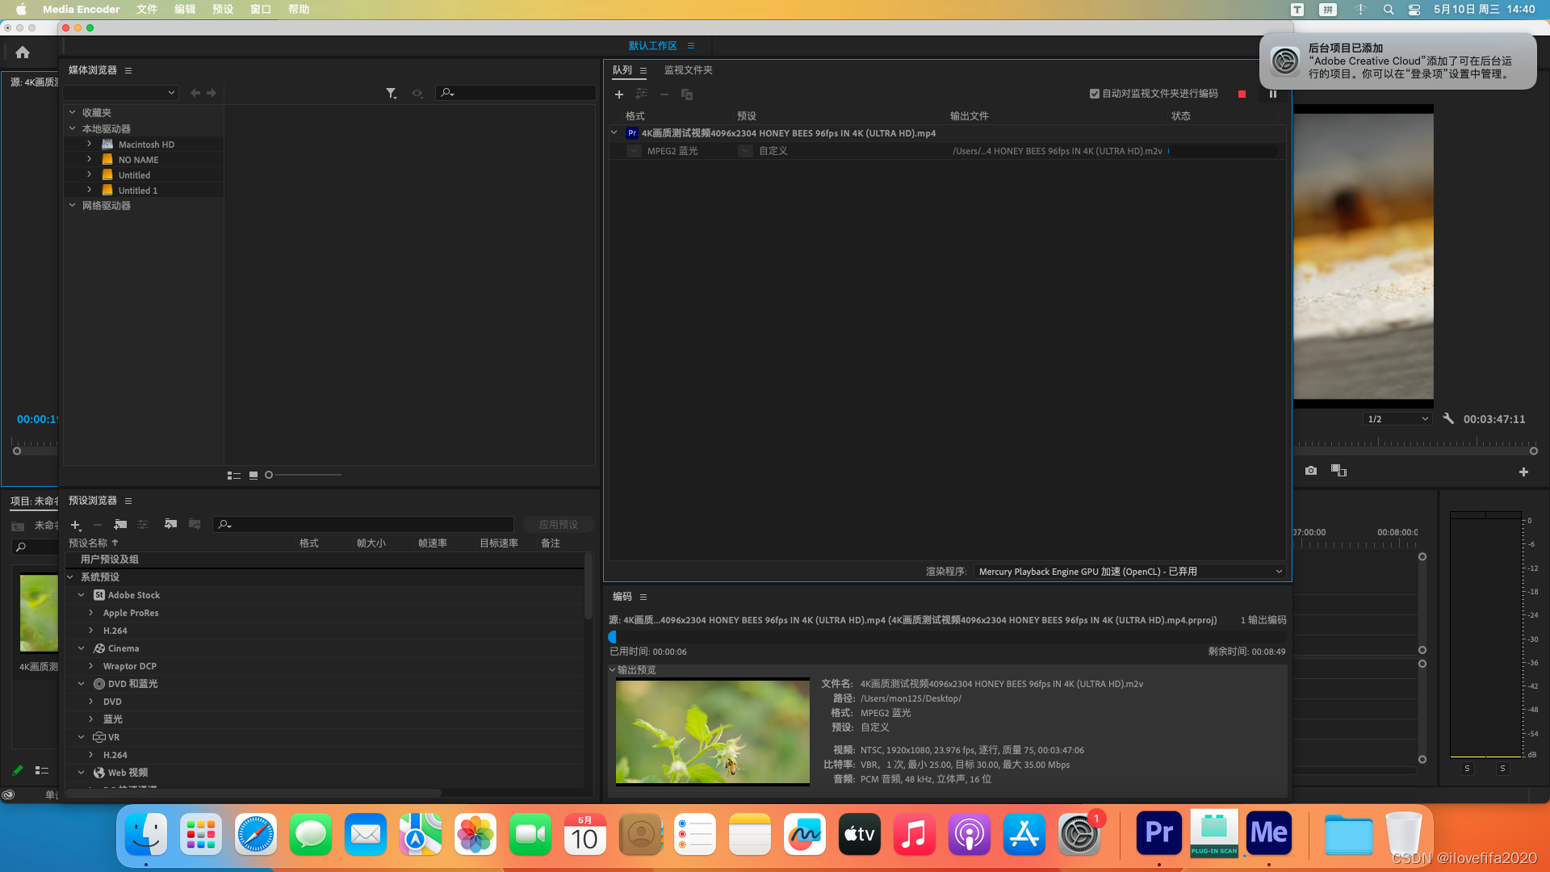
Task: Open the 预设 menu in menu bar
Action: 223,9
